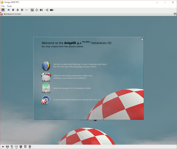Click the Hard Disk preparation utility icon
This screenshot has width=177, height=149.
tap(46, 77)
